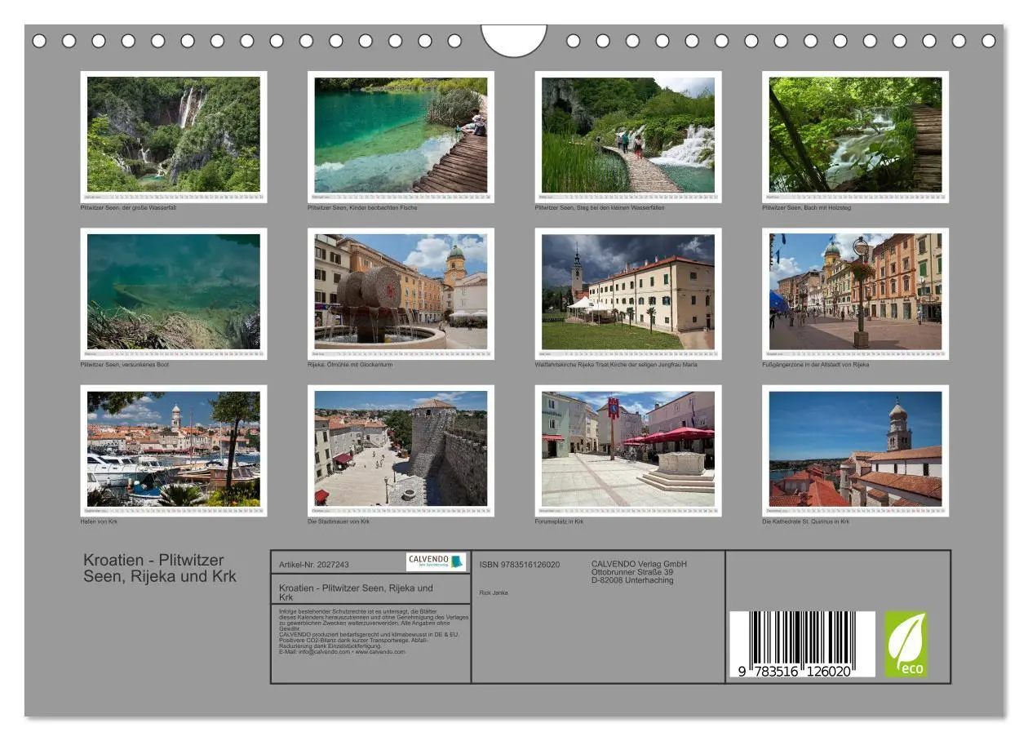Click caption 'Plitwitzer Seen, versunkenes Boot'
The image size is (1028, 741).
(125, 365)
